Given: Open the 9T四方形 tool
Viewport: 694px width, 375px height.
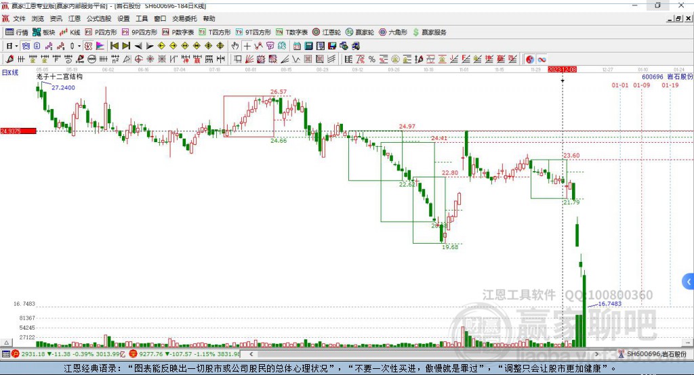Looking at the screenshot, I should pos(253,32).
